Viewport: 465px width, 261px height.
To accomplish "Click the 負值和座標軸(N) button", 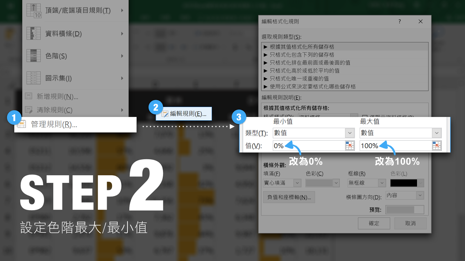I will coord(289,197).
